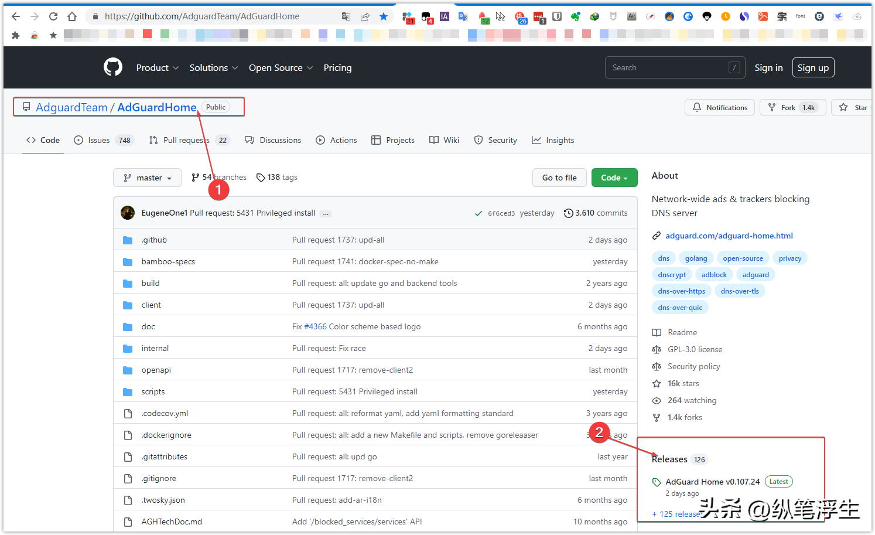Fork the AdGuardHome repository
The height and width of the screenshot is (535, 875).
click(x=793, y=107)
